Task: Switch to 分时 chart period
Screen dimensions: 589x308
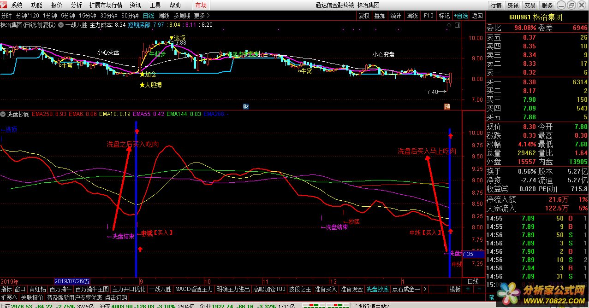Action: click(6, 16)
